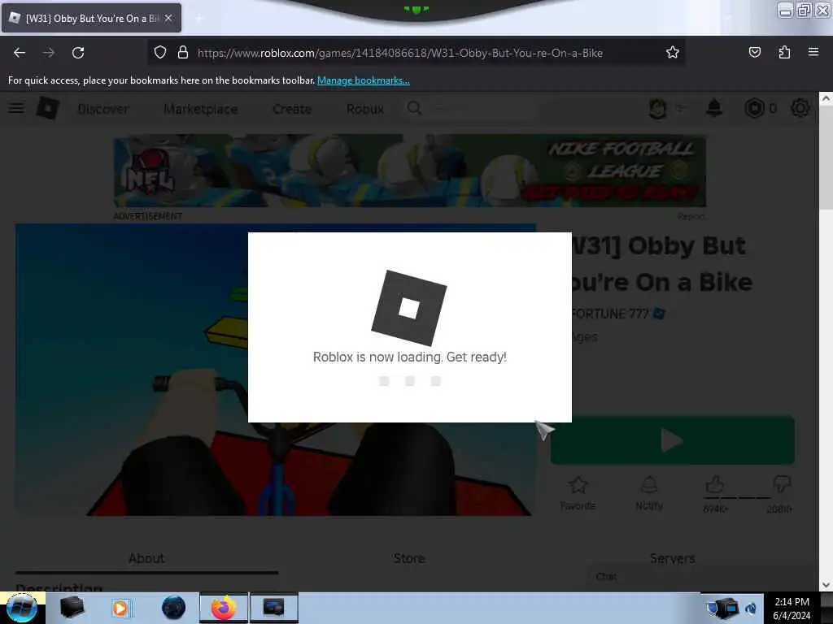
Task: Like the game with thumbs up
Action: [714, 484]
